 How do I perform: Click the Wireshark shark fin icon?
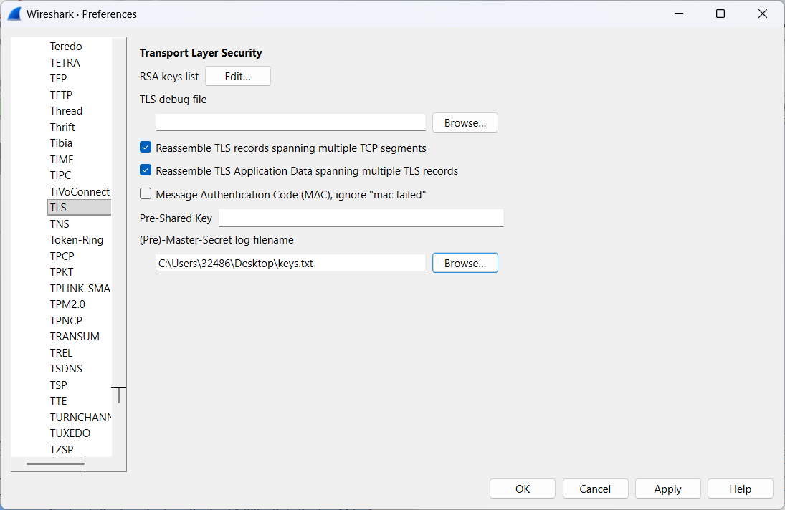point(14,14)
